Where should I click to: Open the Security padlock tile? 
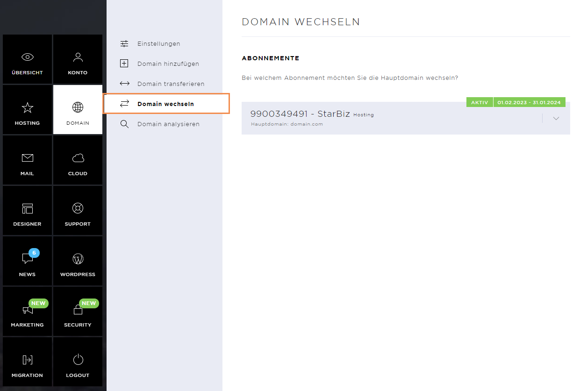pyautogui.click(x=78, y=311)
